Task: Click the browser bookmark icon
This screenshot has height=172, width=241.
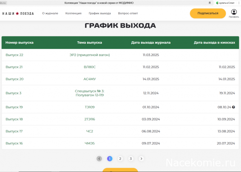Action: click(x=210, y=3)
